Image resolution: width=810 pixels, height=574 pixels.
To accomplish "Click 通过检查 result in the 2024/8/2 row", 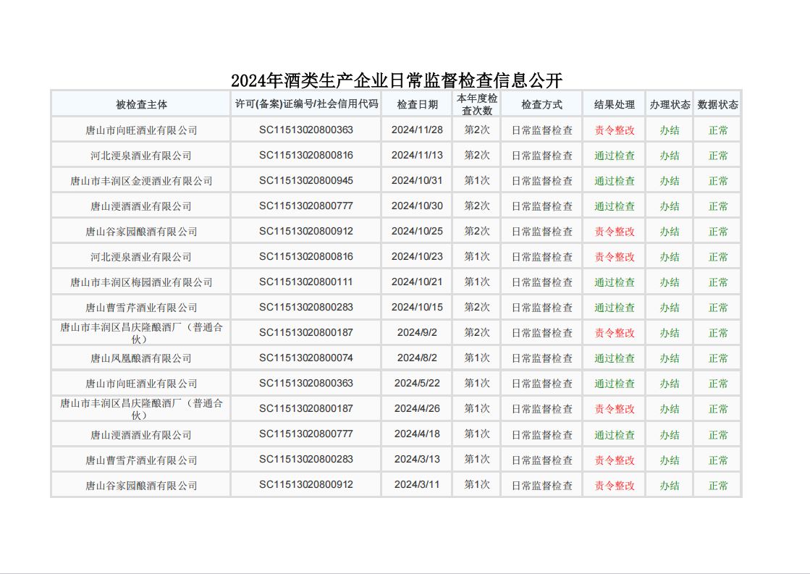I will click(615, 358).
